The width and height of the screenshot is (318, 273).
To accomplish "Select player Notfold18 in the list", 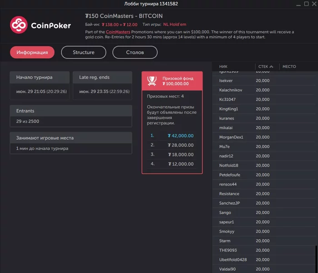I will click(264, 166).
